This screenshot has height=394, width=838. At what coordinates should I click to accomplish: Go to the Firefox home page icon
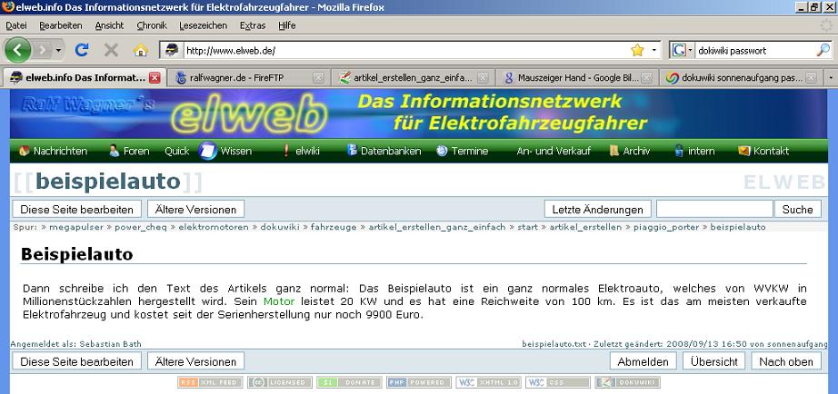click(x=140, y=50)
